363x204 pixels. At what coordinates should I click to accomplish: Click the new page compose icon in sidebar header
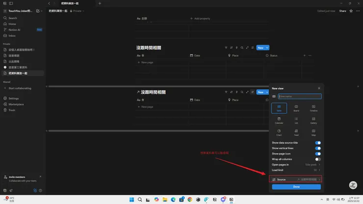(38, 11)
